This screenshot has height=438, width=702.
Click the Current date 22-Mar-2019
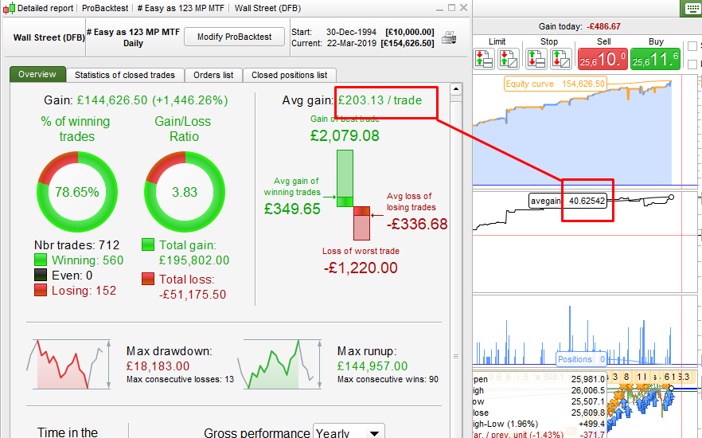pyautogui.click(x=352, y=44)
